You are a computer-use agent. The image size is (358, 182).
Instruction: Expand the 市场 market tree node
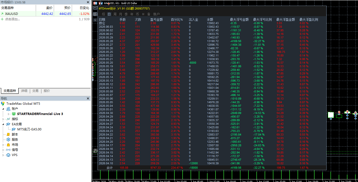(4, 145)
